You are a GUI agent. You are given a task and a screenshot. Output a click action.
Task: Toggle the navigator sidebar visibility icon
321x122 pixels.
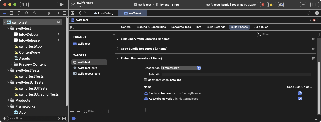(x=24, y=5)
